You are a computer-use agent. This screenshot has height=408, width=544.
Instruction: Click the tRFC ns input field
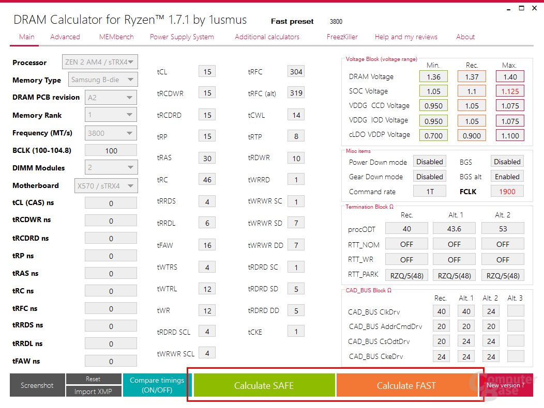[111, 308]
